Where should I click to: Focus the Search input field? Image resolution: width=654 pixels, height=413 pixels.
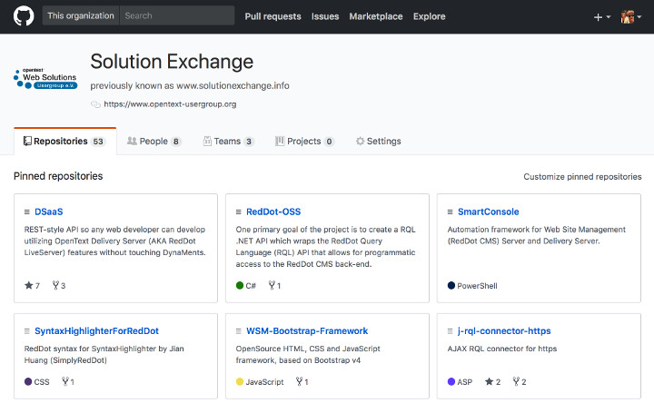coord(177,15)
